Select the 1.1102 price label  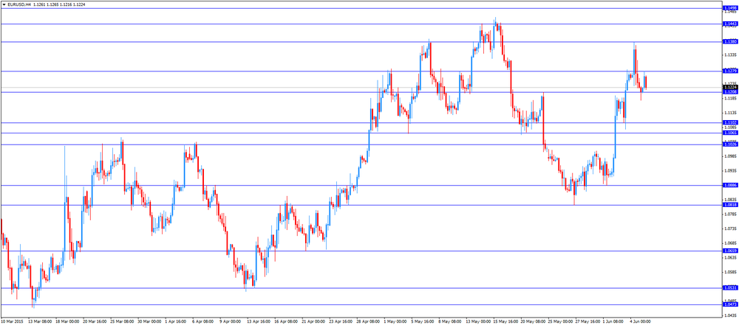pyautogui.click(x=729, y=123)
